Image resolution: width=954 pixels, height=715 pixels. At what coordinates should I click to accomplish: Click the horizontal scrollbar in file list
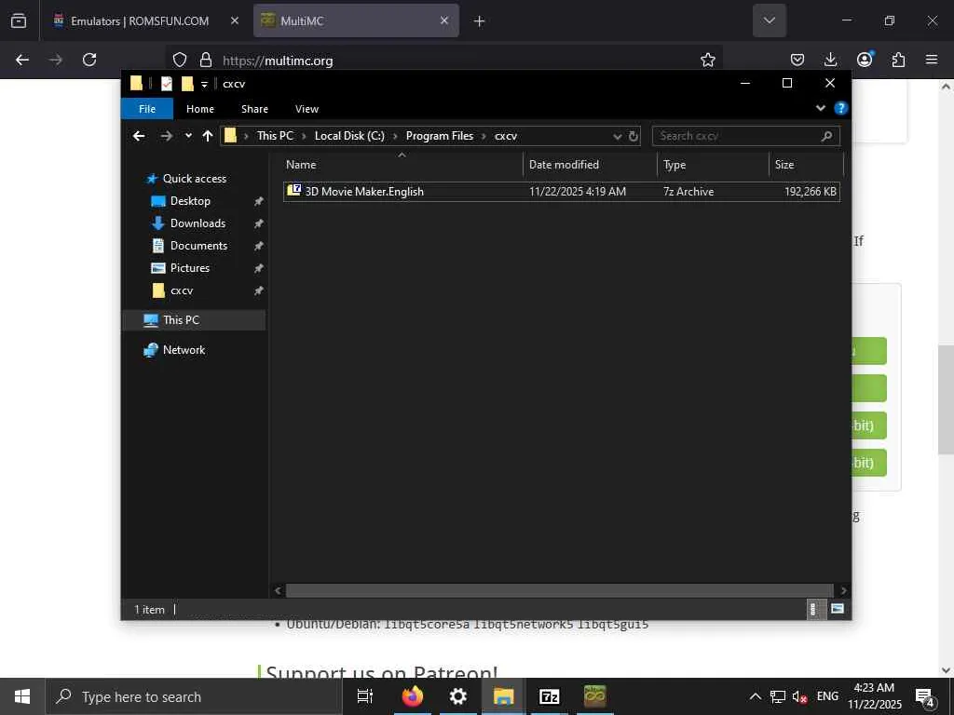[559, 590]
